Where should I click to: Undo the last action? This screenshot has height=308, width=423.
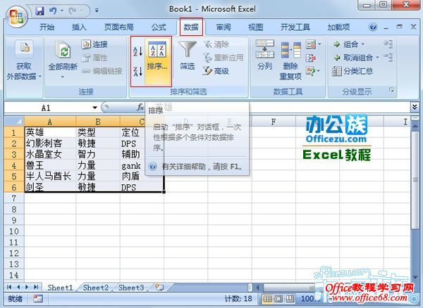(53, 11)
